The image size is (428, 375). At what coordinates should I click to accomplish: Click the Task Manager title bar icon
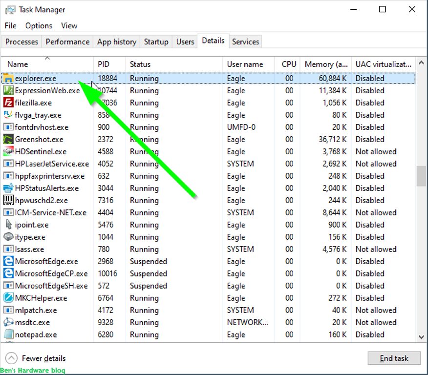pos(10,10)
